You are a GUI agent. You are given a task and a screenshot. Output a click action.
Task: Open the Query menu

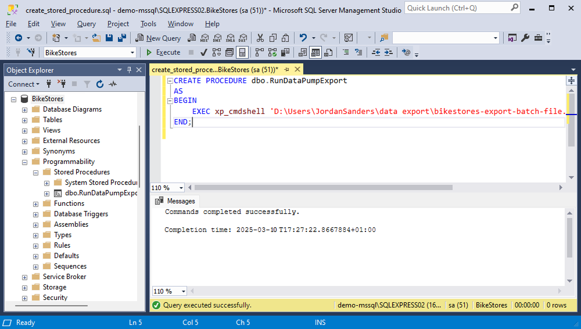pos(87,24)
